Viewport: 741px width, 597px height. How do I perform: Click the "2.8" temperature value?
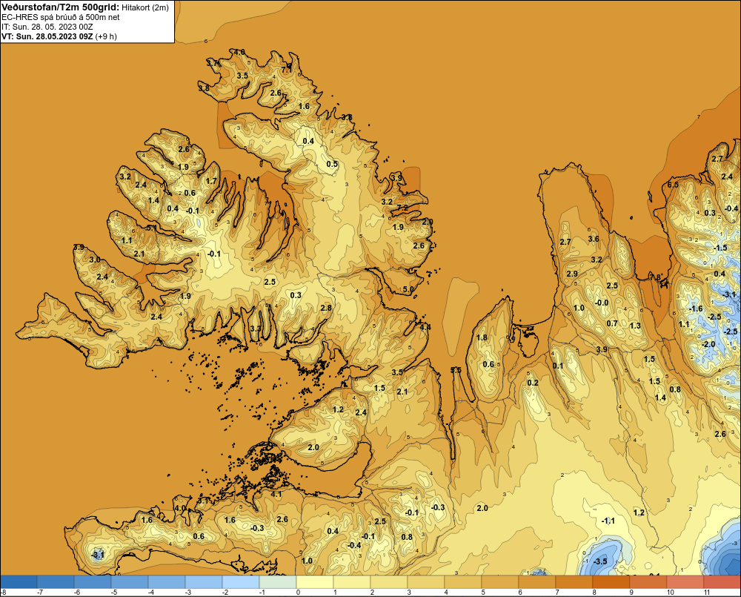pos(325,308)
